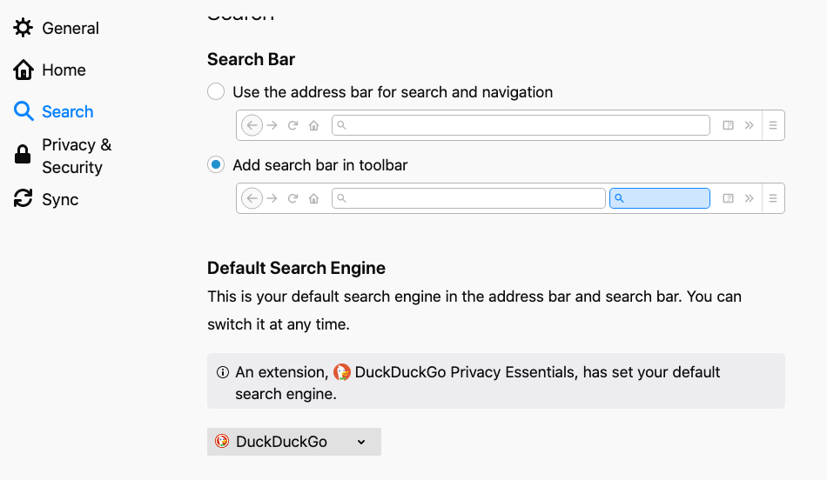Open the General settings category
This screenshot has width=827, height=480.
(70, 28)
